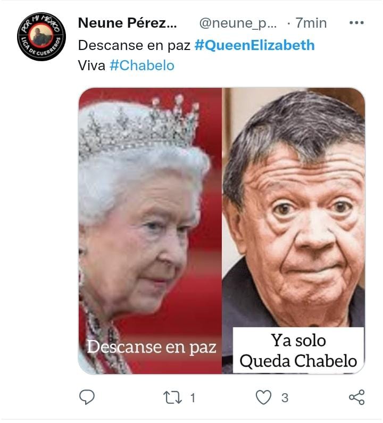
Task: Click the 'Ya solo Queda Chabelo' caption box
Action: [x=298, y=351]
